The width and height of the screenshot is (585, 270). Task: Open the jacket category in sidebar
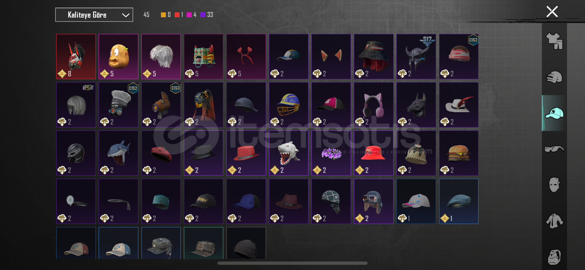pos(554,221)
